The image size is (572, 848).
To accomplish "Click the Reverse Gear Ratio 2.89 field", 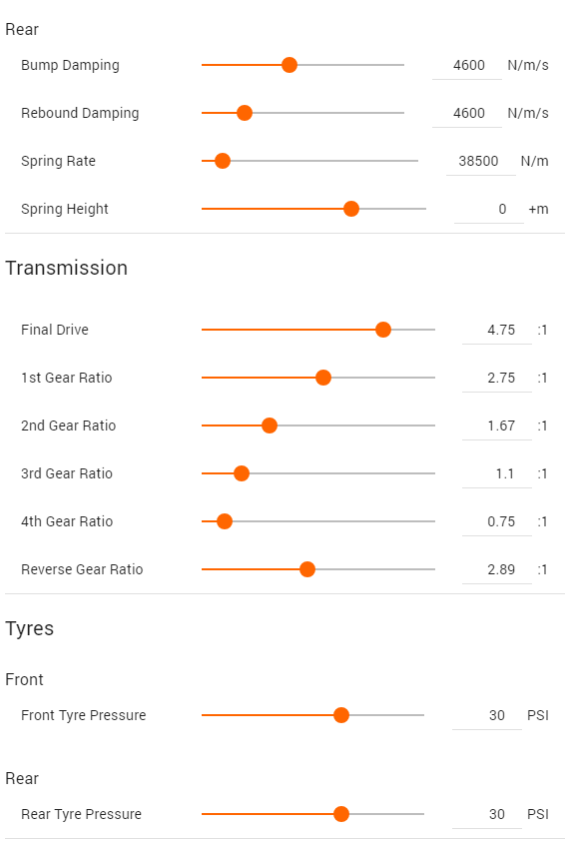I will tap(497, 570).
